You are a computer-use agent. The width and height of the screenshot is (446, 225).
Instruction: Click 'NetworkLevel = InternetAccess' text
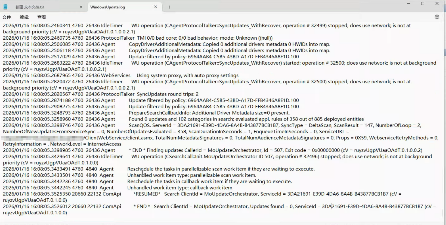(86, 144)
